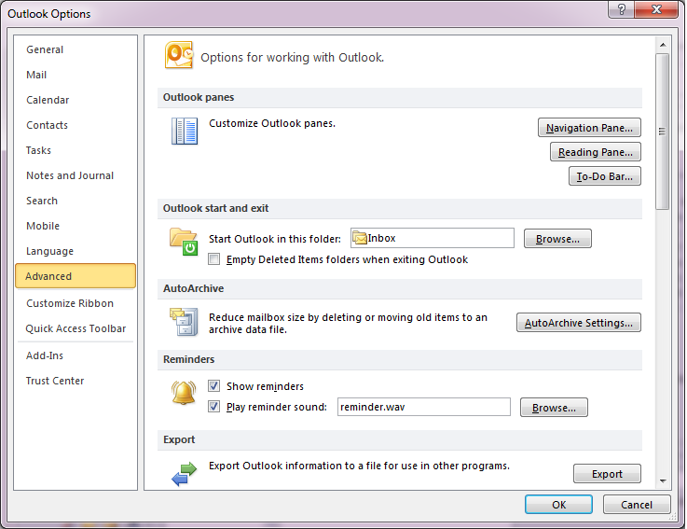Click the scrollbar down arrow

pos(663,481)
